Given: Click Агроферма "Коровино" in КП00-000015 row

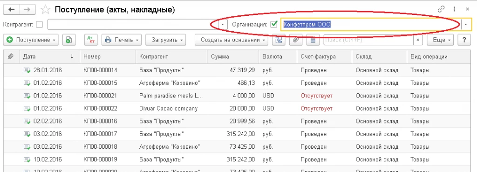Looking at the screenshot, I should tap(170, 83).
